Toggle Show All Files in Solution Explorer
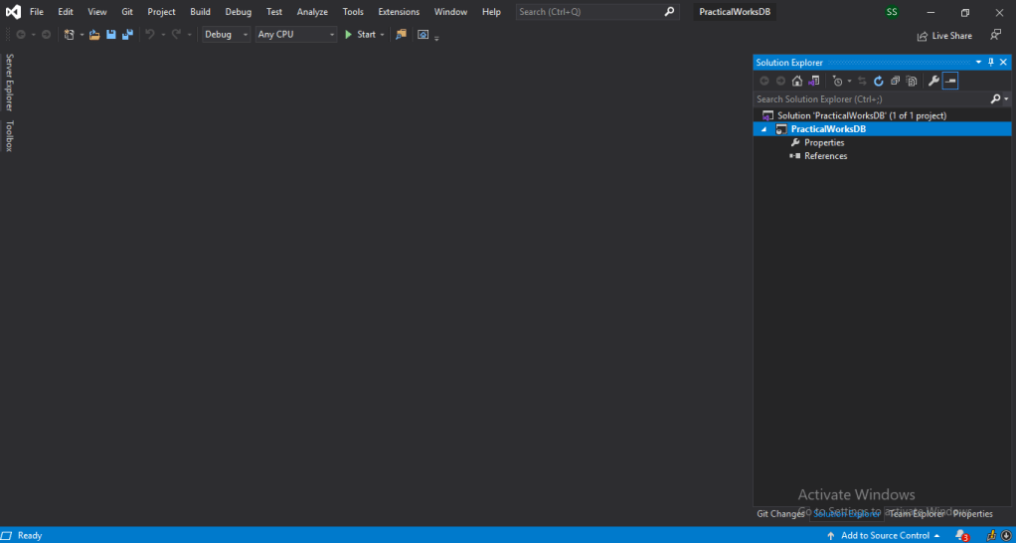The image size is (1016, 543). [x=911, y=82]
